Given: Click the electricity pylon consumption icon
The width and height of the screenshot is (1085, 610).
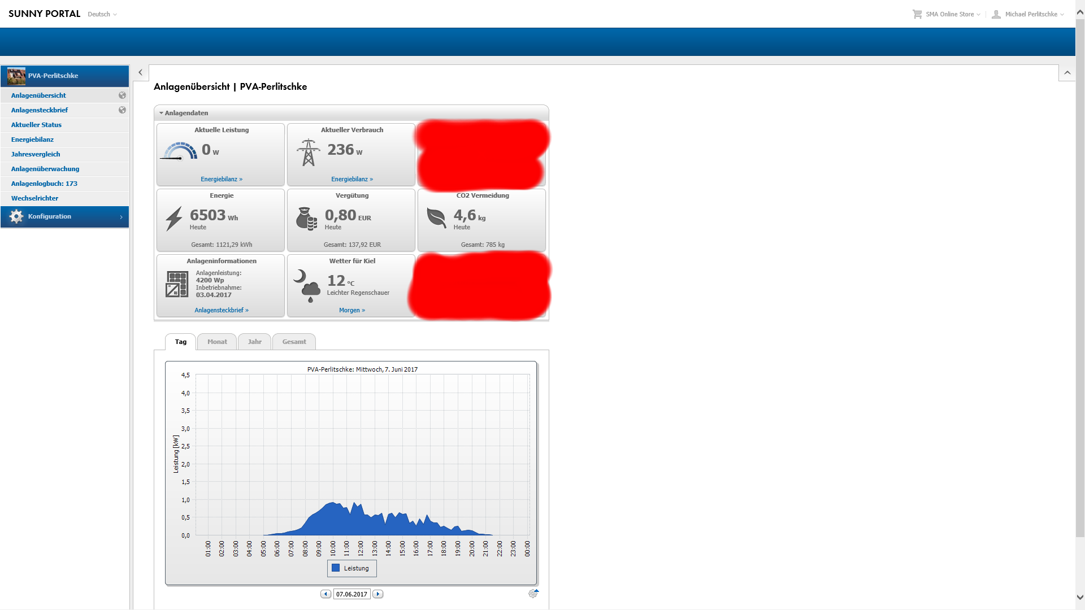Looking at the screenshot, I should coord(308,152).
